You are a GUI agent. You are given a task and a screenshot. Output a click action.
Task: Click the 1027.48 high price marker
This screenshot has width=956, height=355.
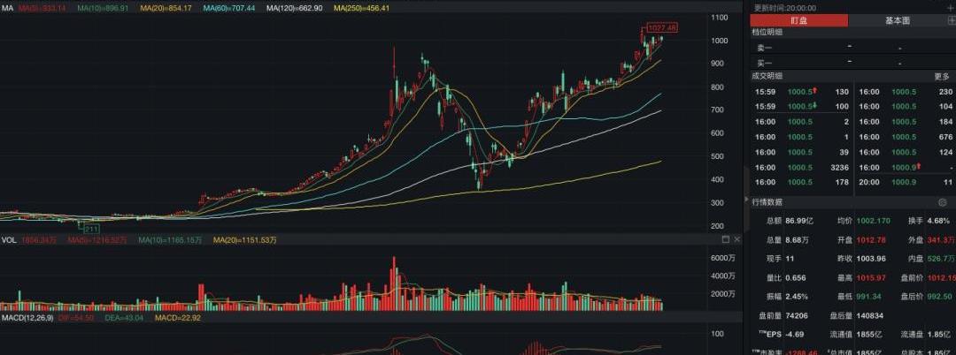(662, 28)
